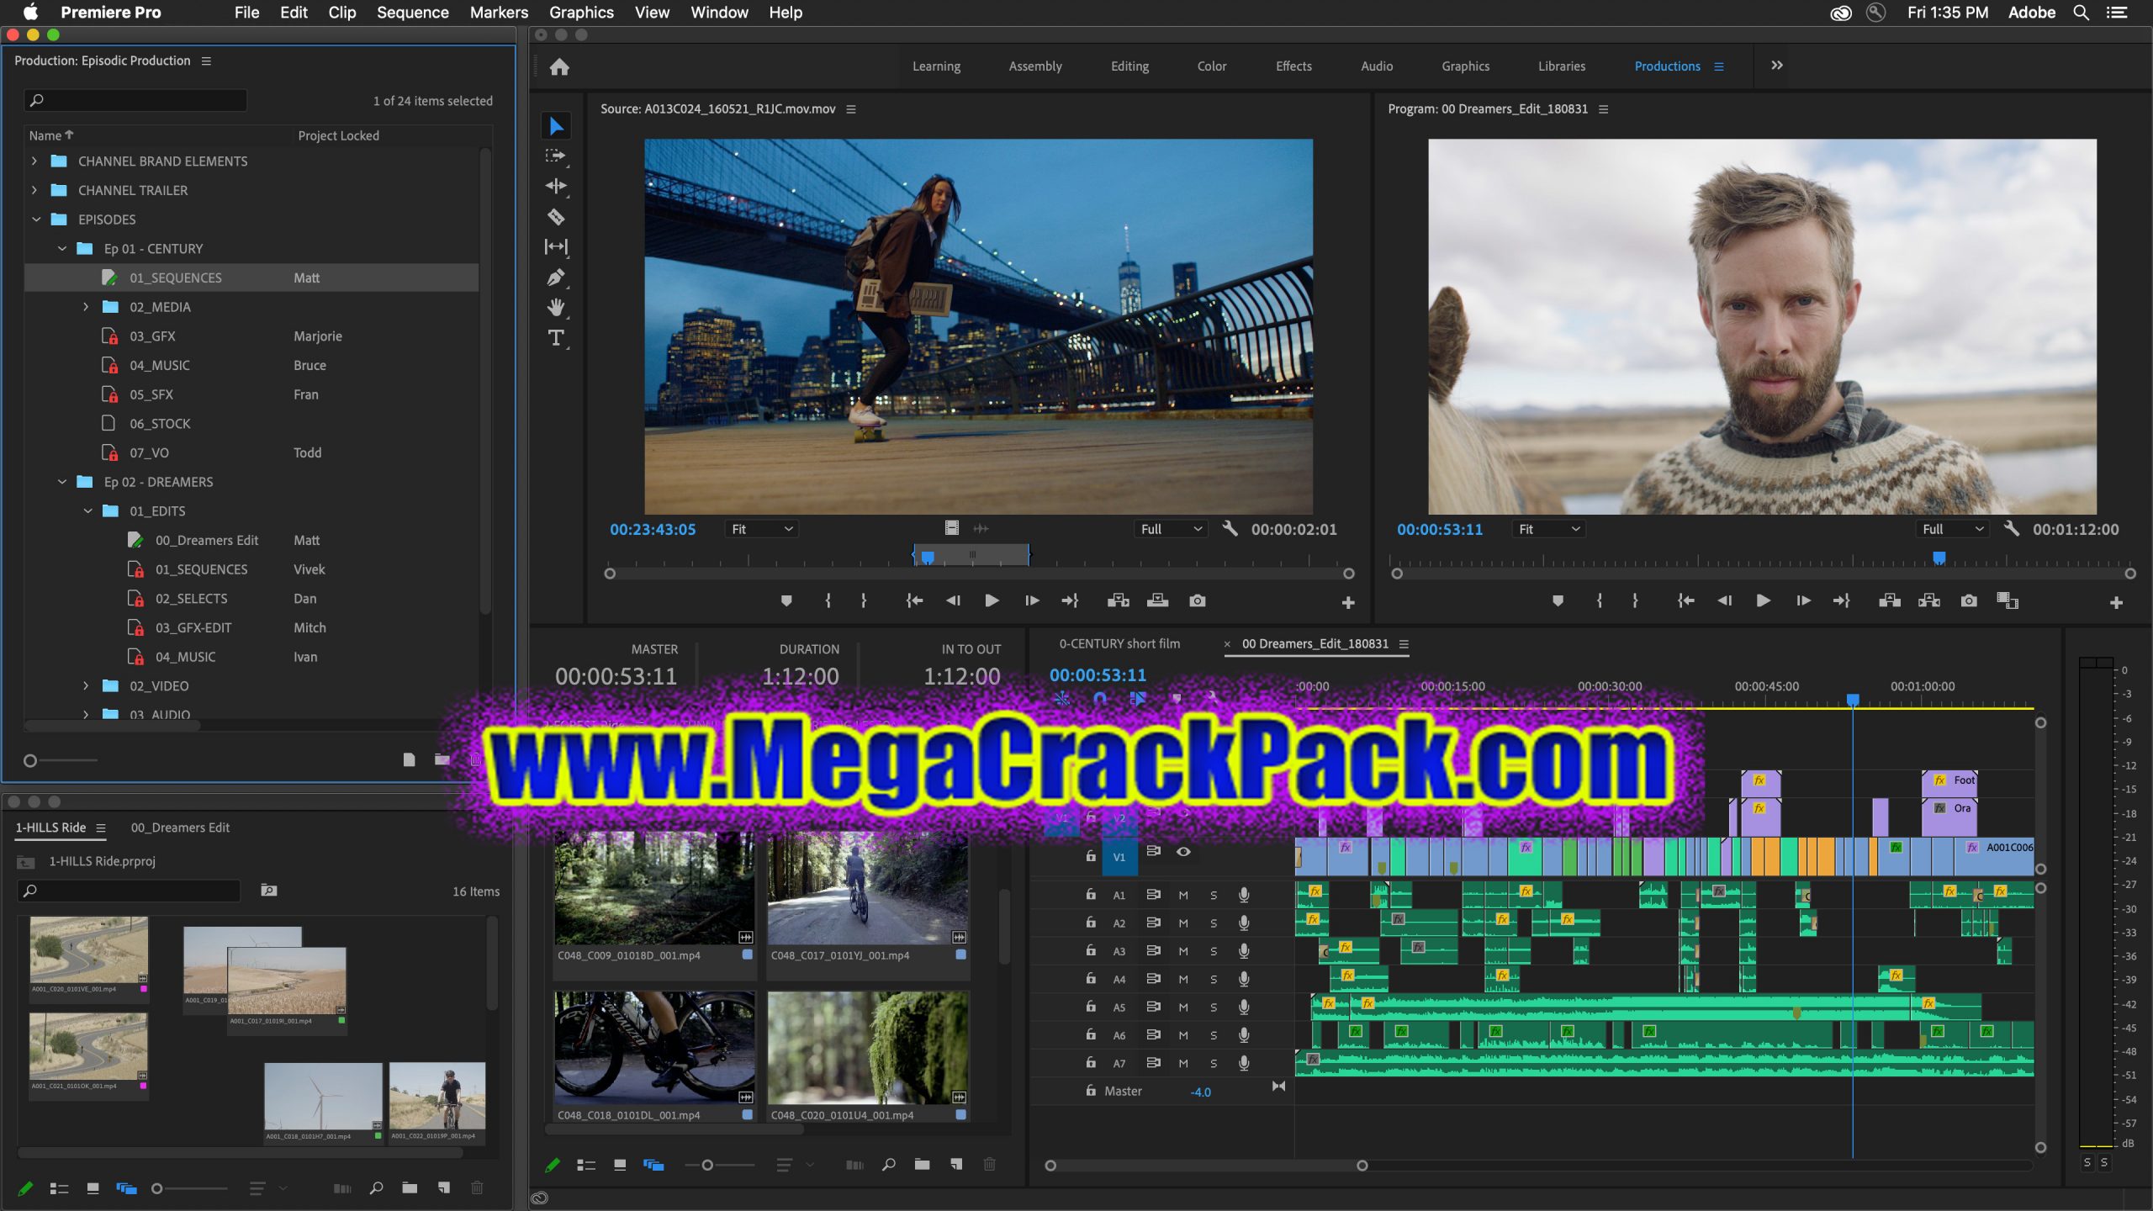Play the Program monitor sequence
Viewport: 2153px width, 1211px height.
coord(1764,600)
